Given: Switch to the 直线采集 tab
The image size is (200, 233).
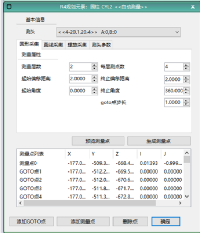Looking at the screenshot, I should 53,45.
